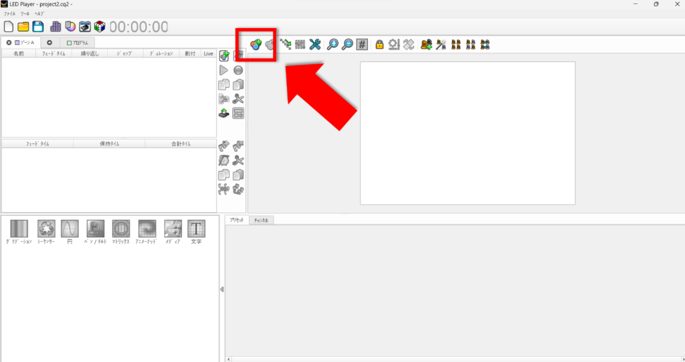Pick the マトリックス matrix effect
Image resolution: width=685 pixels, height=362 pixels.
[121, 229]
